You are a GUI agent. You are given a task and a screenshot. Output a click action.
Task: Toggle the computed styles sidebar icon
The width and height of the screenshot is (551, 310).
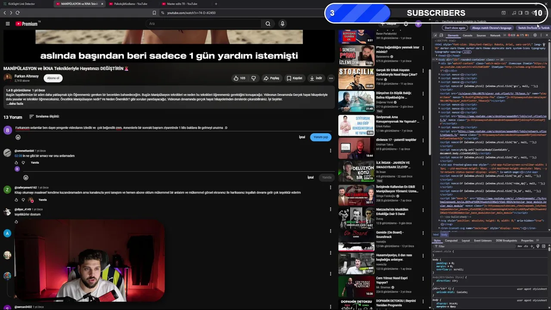(x=544, y=246)
